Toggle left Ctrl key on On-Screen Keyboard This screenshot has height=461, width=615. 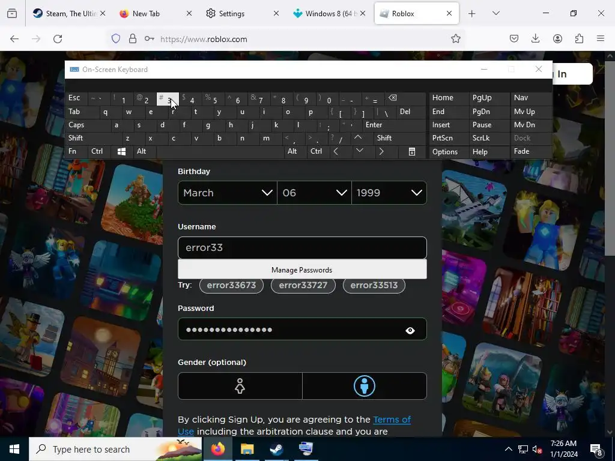[x=100, y=151]
